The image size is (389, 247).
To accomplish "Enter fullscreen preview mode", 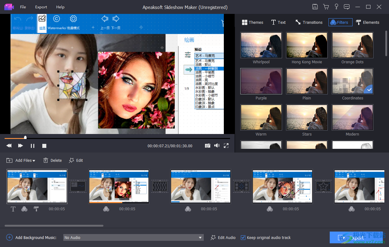I will coord(226,145).
